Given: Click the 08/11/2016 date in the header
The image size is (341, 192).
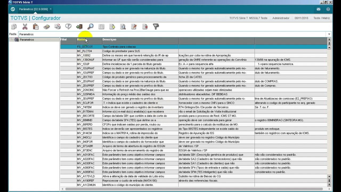Looking at the screenshot, I should click(x=301, y=18).
